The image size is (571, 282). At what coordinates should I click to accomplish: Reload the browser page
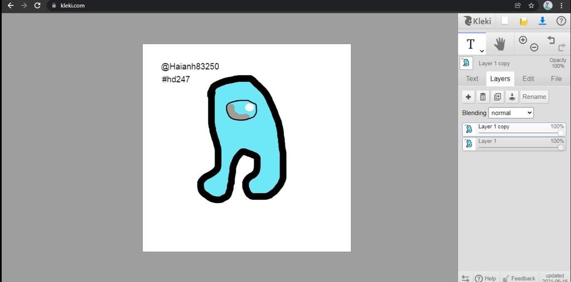click(37, 6)
